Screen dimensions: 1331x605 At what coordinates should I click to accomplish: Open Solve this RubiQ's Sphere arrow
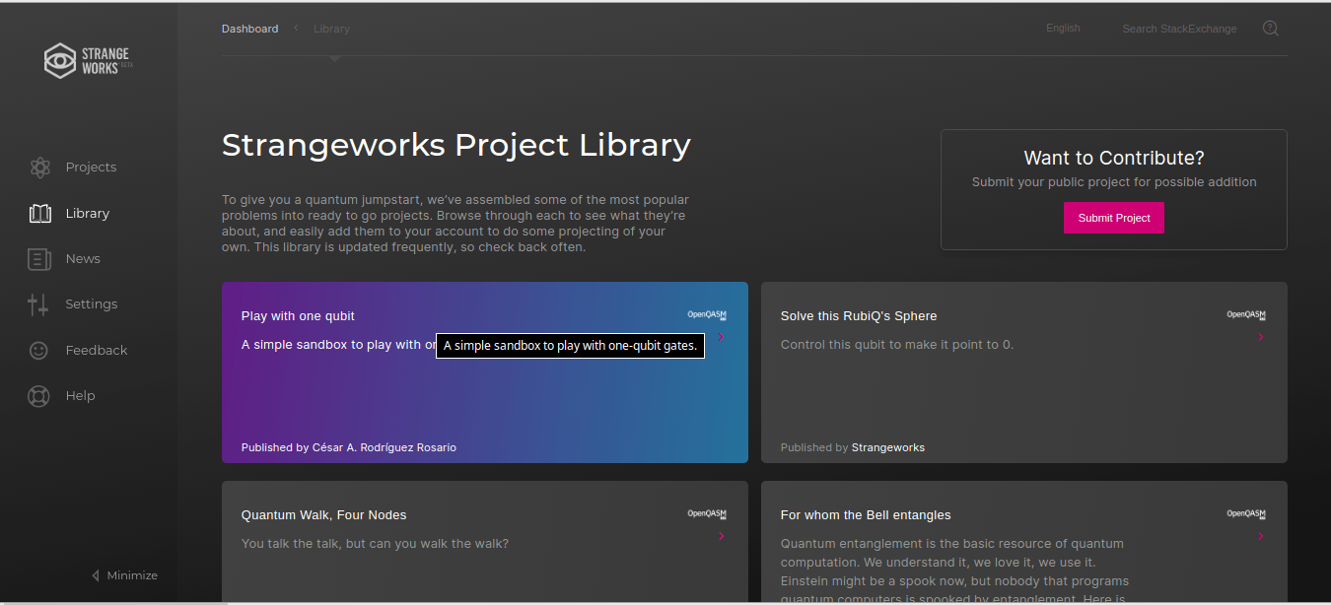coord(1261,337)
